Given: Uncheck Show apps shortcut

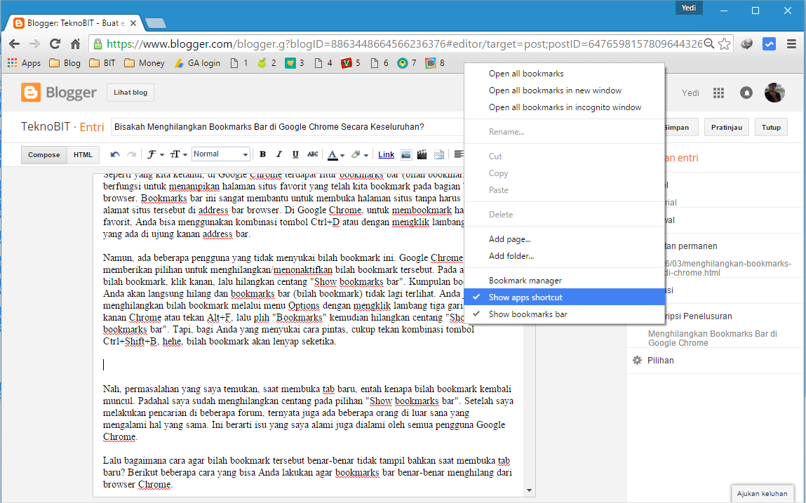Looking at the screenshot, I should coord(565,297).
